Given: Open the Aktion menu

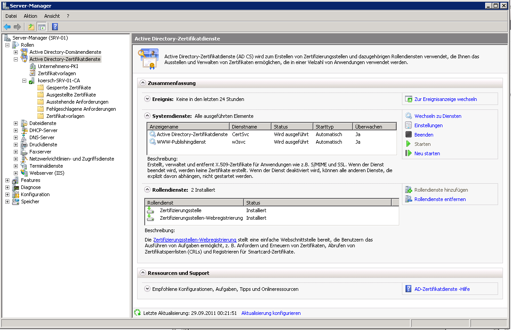Looking at the screenshot, I should pyautogui.click(x=30, y=16).
